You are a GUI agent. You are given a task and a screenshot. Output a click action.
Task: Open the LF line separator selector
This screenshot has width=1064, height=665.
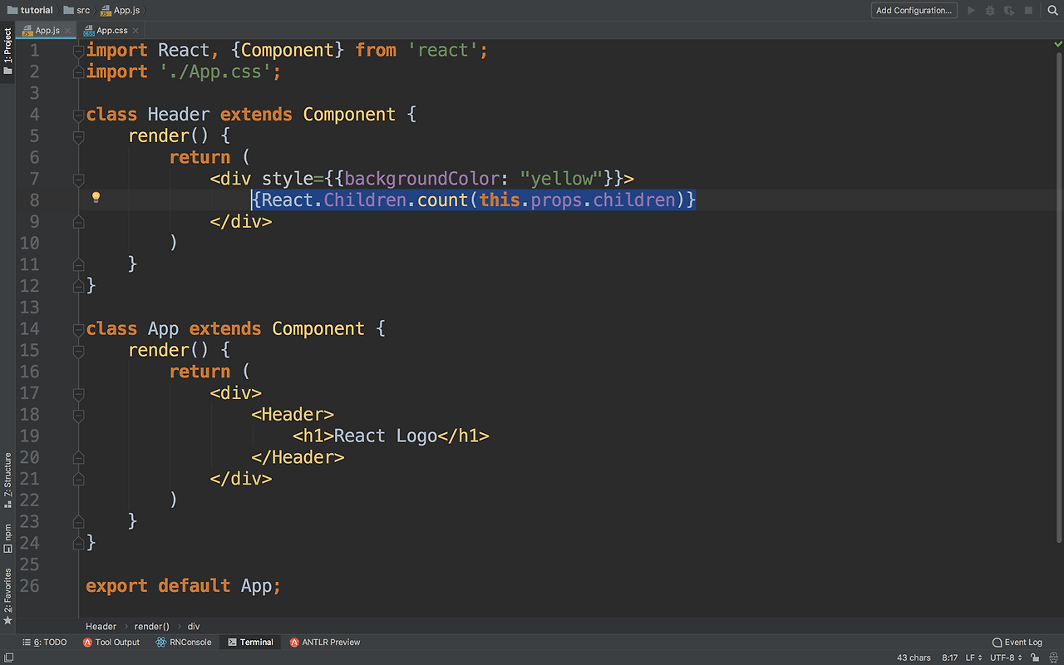pyautogui.click(x=973, y=658)
